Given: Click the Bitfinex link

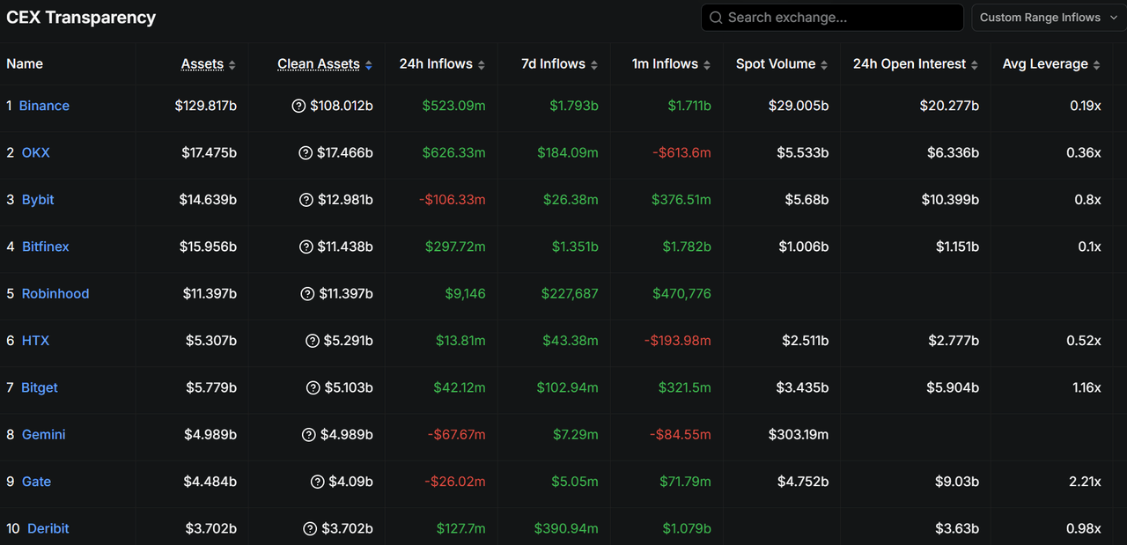Looking at the screenshot, I should coord(45,247).
